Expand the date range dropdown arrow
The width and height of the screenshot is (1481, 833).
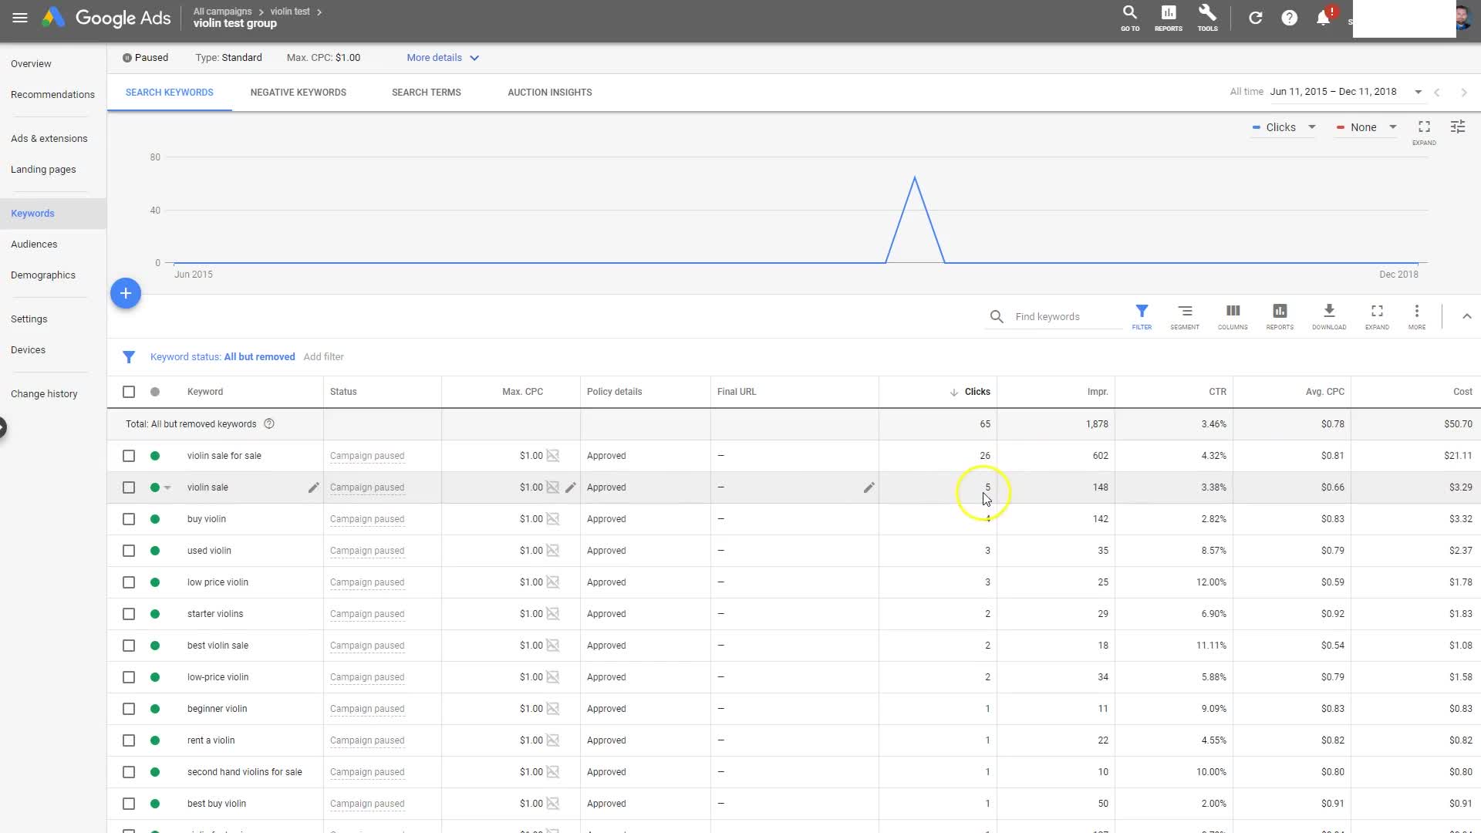point(1418,92)
